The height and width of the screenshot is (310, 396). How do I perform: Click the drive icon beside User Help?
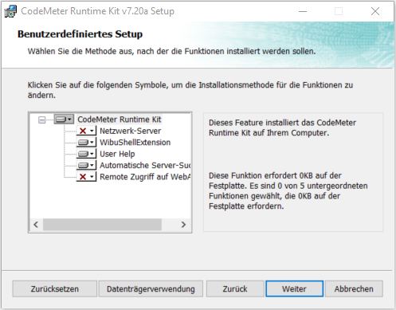click(83, 154)
